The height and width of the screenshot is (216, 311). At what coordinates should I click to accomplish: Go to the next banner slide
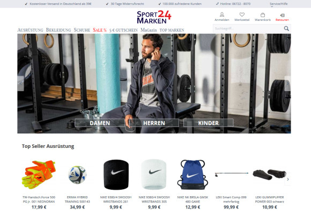[x=287, y=84]
